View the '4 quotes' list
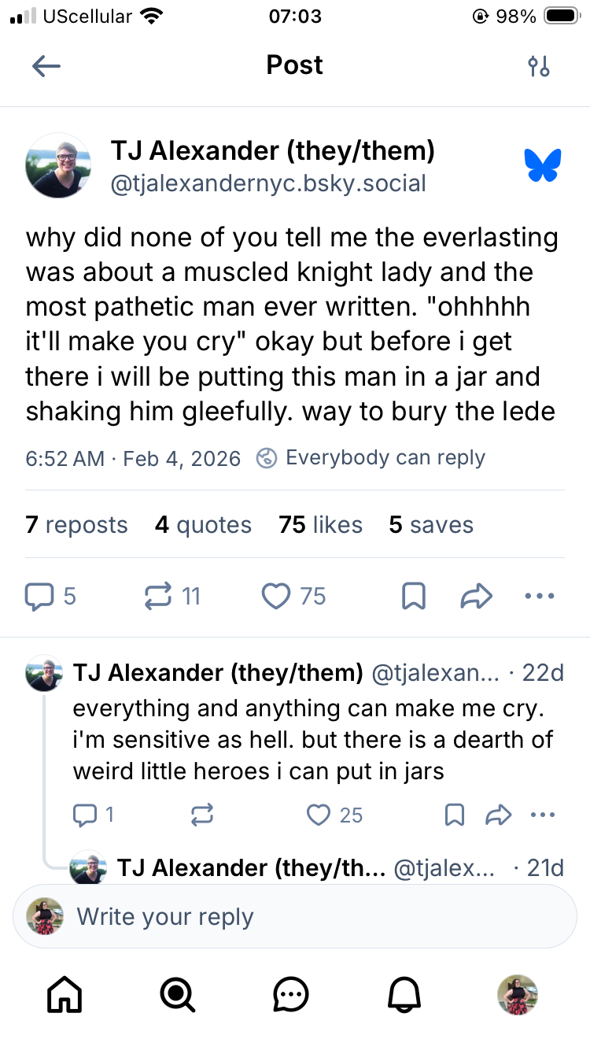The height and width of the screenshot is (1050, 590). point(203,525)
